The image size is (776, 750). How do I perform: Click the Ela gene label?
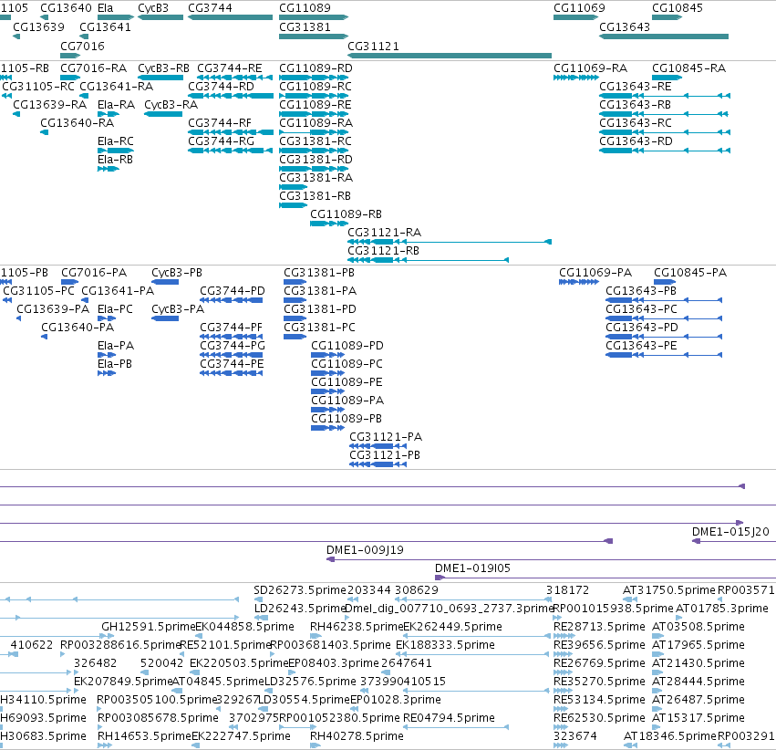(x=106, y=8)
